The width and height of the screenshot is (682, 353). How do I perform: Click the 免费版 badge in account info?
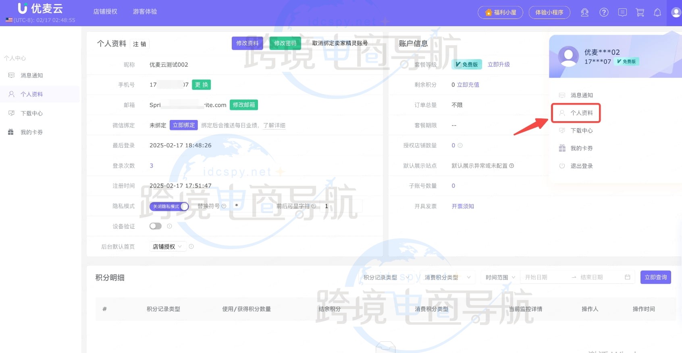coord(466,64)
